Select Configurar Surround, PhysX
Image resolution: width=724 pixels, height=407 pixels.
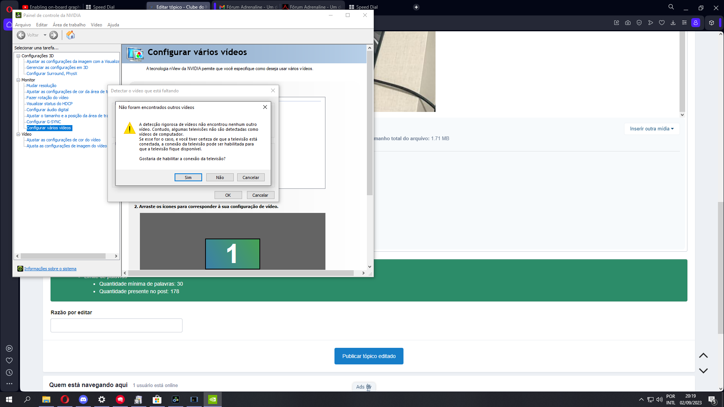[52, 73]
